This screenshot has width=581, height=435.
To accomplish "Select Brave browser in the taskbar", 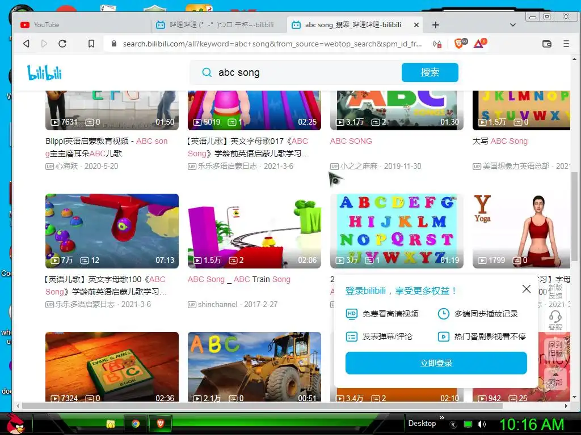I will [161, 424].
